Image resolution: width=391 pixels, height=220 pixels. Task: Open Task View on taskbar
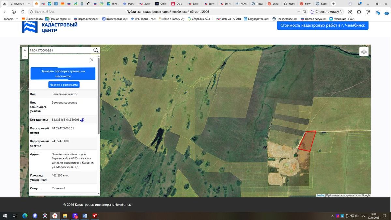[15, 216]
